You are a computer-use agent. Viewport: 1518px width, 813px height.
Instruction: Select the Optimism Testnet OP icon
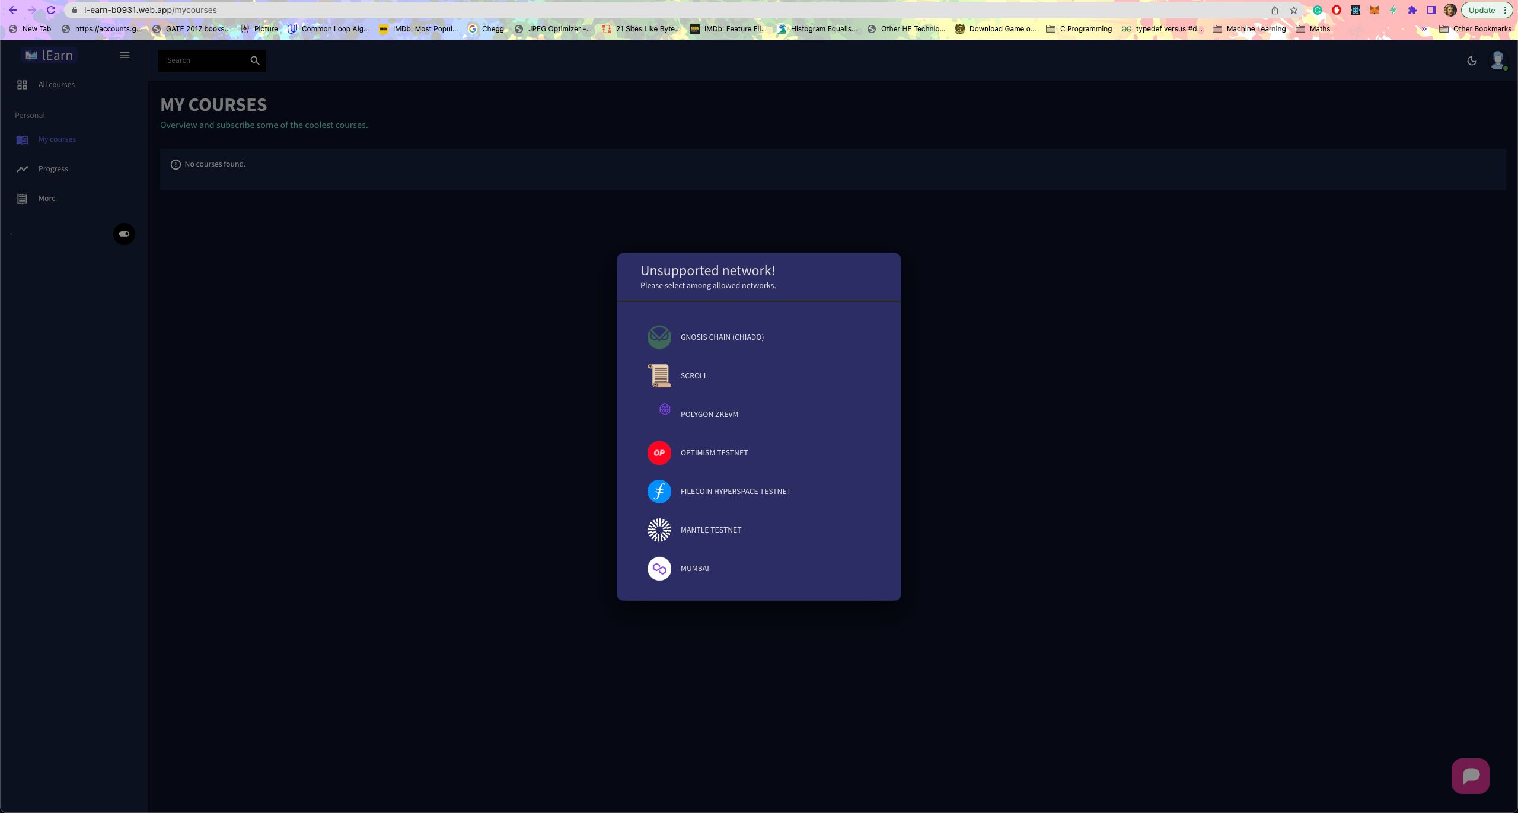(x=659, y=452)
